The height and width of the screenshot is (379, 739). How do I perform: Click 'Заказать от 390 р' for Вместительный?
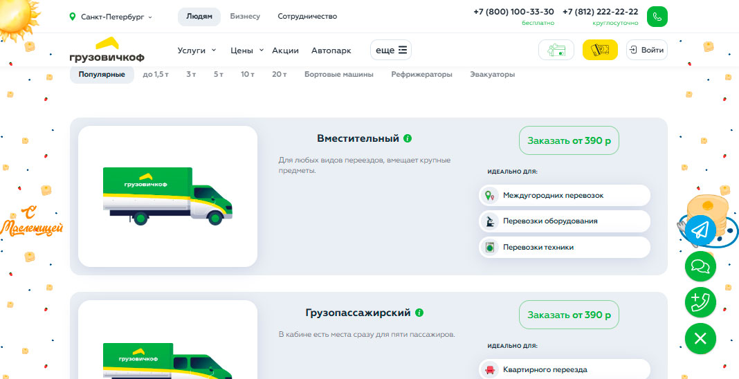pyautogui.click(x=569, y=140)
